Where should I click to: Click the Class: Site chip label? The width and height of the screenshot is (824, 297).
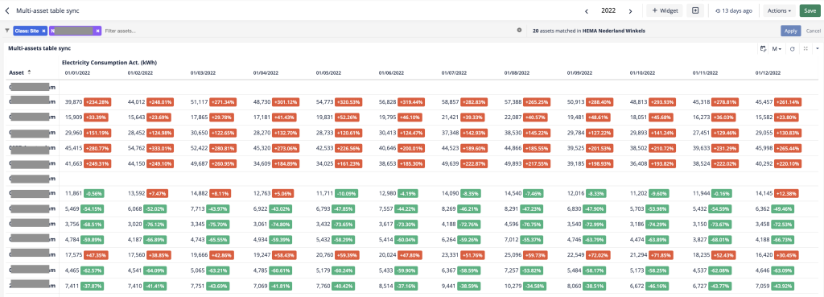(x=27, y=31)
